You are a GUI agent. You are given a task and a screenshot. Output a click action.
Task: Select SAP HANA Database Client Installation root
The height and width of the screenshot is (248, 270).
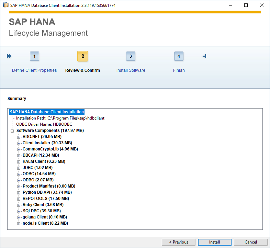point(47,112)
